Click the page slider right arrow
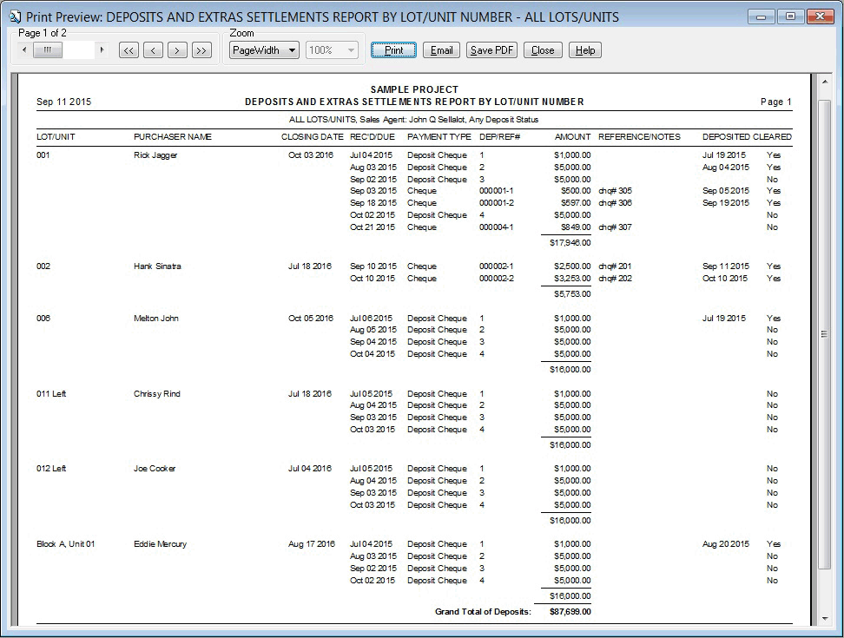Viewport: 844px width, 638px height. 102,50
